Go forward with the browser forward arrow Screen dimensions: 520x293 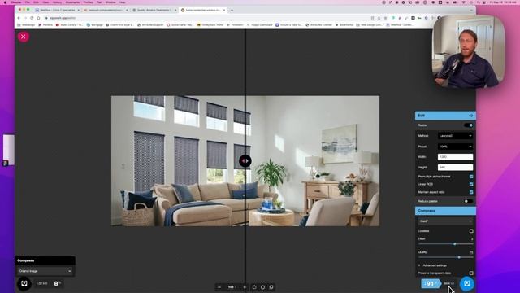pyautogui.click(x=25, y=18)
